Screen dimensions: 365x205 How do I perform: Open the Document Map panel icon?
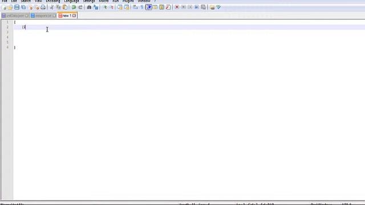161,7
